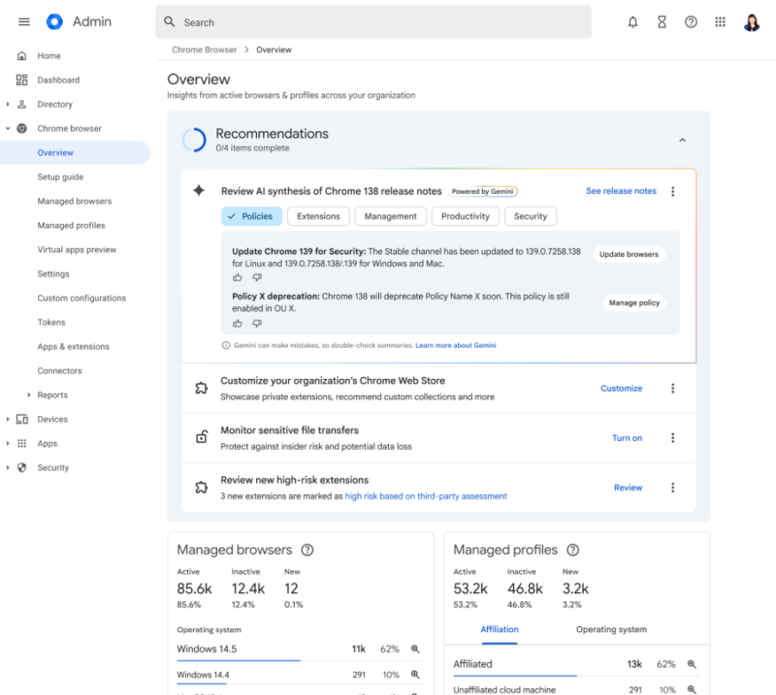The width and height of the screenshot is (776, 695).
Task: Open the Google apps grid launcher
Action: pos(720,21)
